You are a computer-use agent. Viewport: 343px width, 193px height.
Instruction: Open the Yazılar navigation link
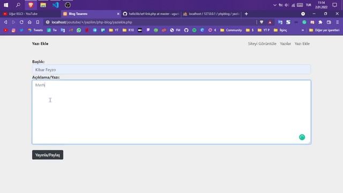pos(286,44)
